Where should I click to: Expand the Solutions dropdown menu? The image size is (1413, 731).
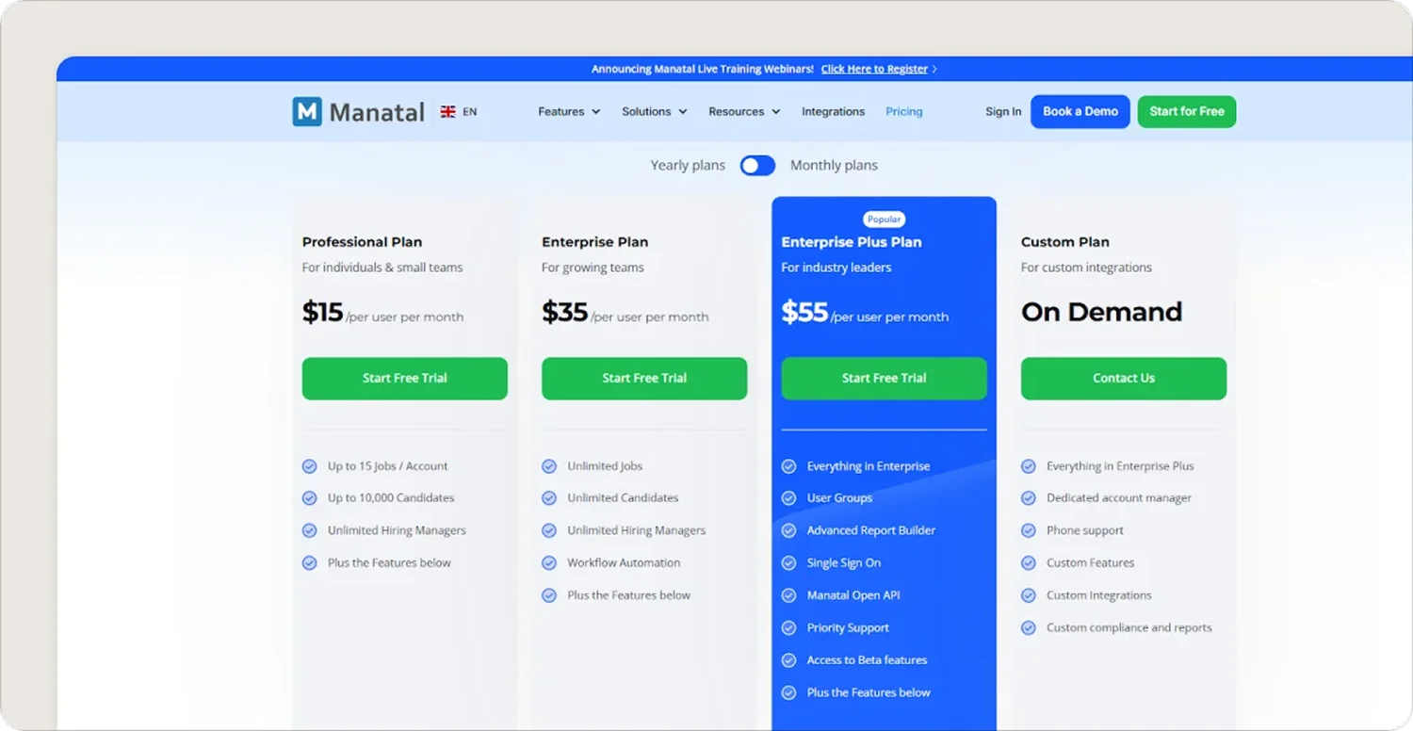tap(655, 111)
